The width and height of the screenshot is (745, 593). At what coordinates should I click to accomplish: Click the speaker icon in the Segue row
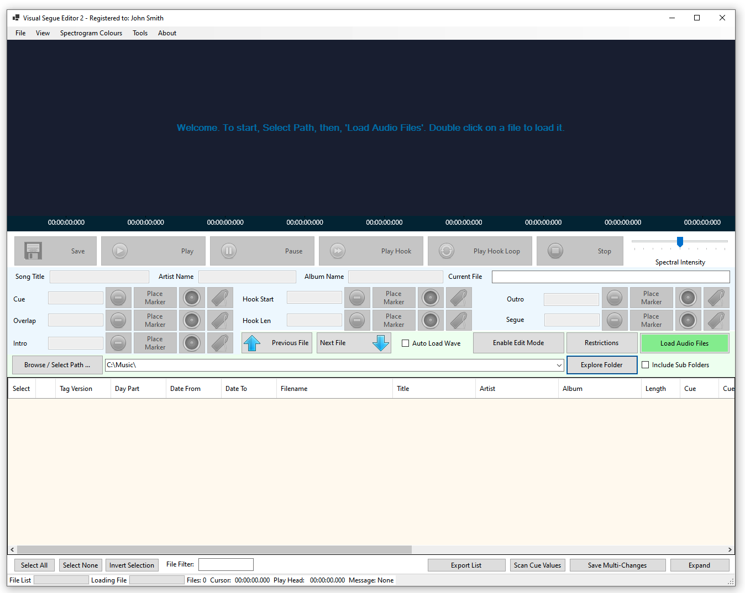(x=688, y=320)
